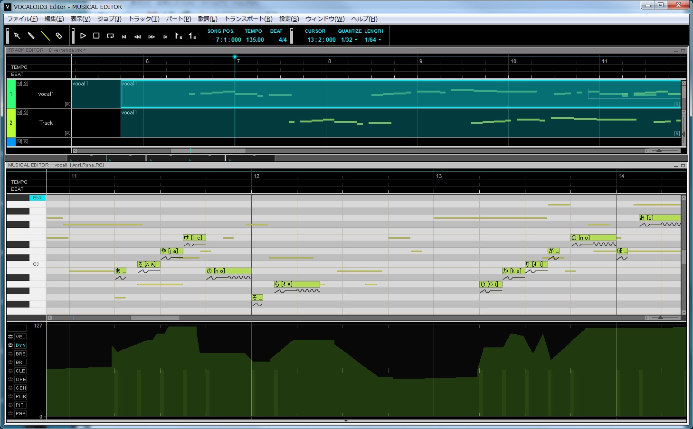Click the BEAT 4/4 value
The image size is (693, 429).
tap(283, 40)
